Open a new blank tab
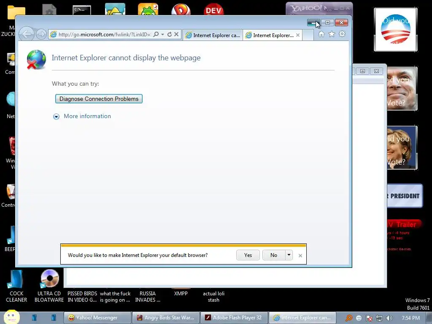 coord(308,35)
